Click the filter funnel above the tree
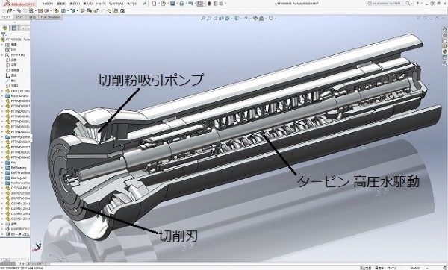The height and width of the screenshot is (270, 448). [4, 34]
